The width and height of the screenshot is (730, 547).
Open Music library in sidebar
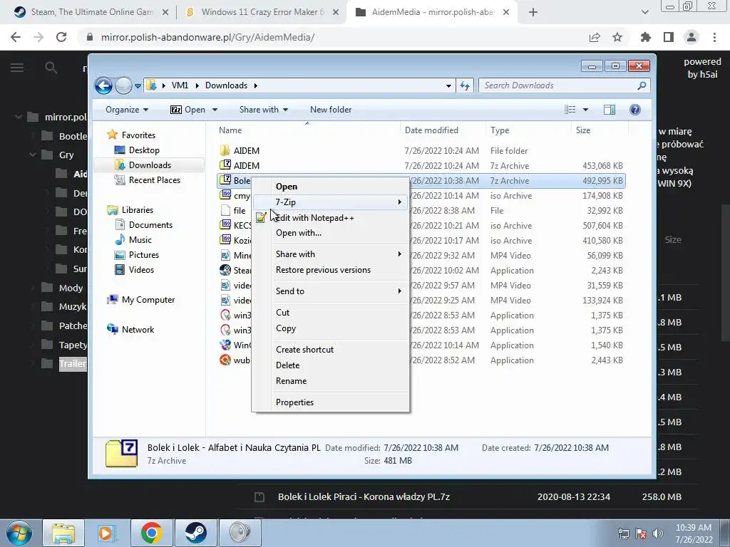click(140, 240)
